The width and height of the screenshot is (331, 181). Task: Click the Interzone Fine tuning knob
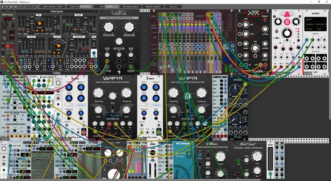[x=42, y=30]
